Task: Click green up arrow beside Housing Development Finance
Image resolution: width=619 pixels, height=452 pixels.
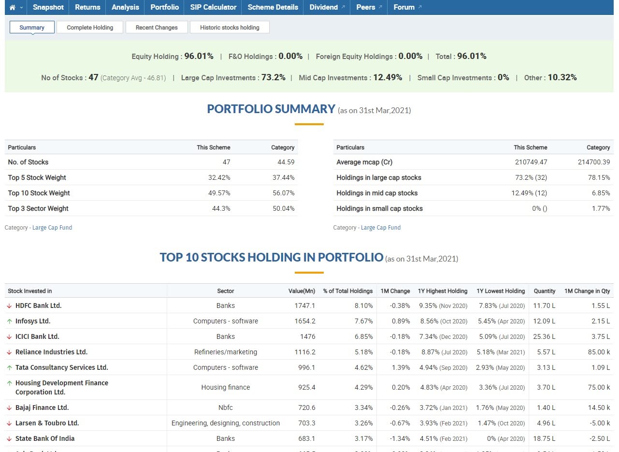Action: 10,383
